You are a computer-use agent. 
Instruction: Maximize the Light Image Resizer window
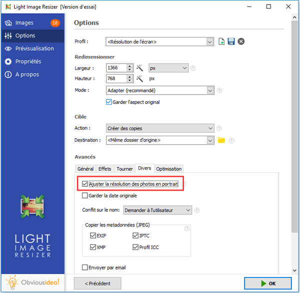coord(268,7)
